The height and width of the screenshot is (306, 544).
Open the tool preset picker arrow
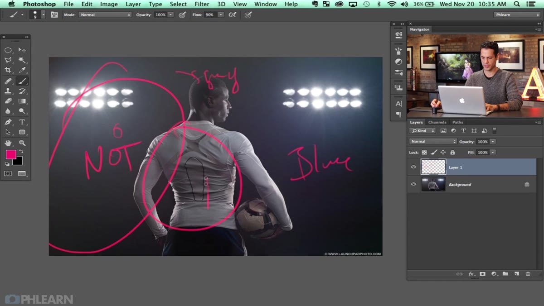click(x=22, y=14)
